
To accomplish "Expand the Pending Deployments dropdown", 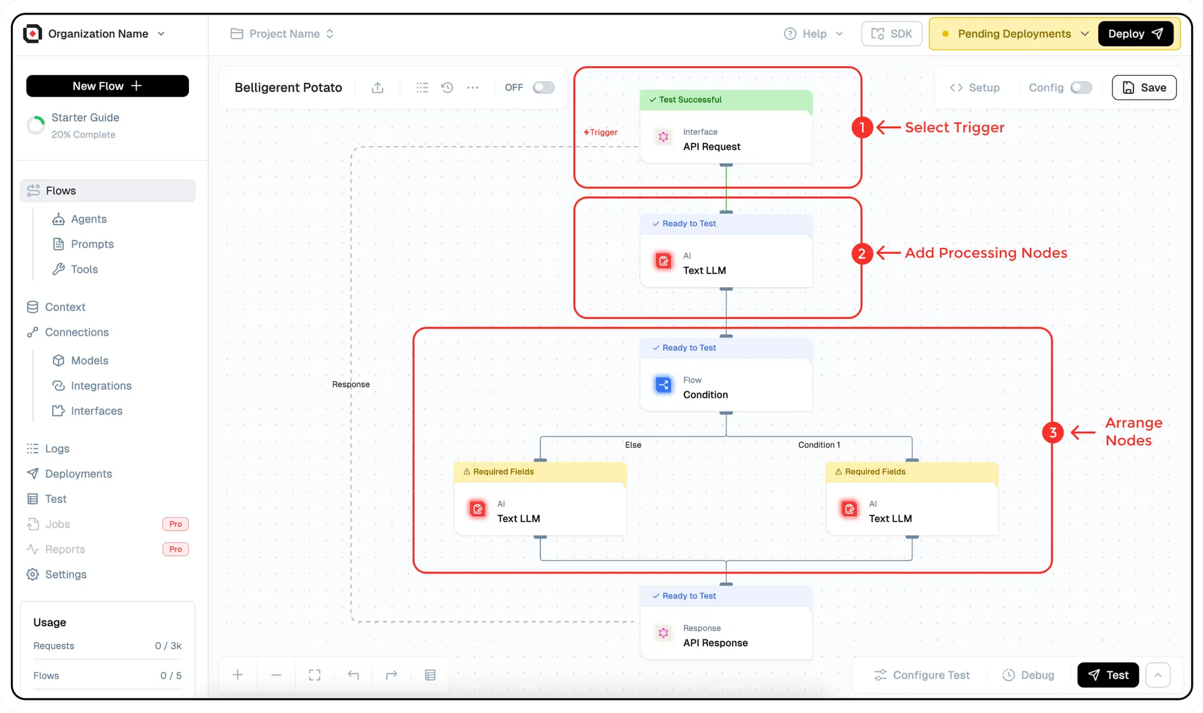I will 1085,34.
